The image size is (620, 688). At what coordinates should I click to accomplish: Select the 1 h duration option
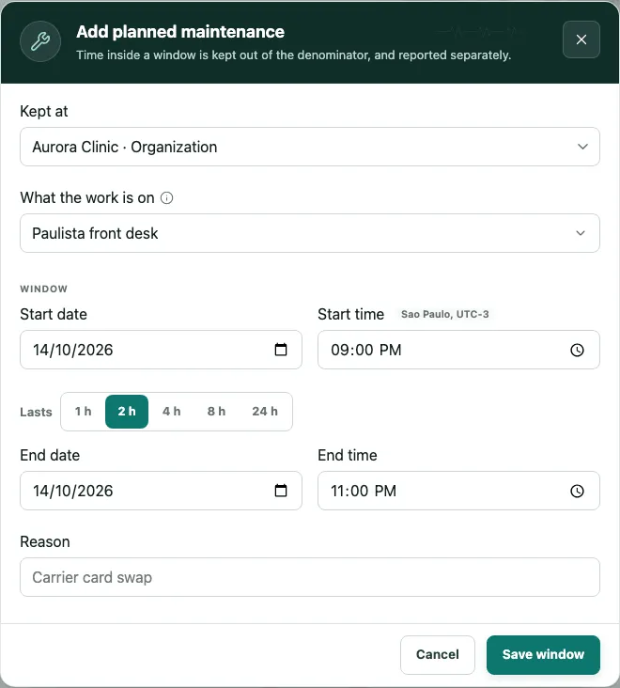pyautogui.click(x=83, y=412)
